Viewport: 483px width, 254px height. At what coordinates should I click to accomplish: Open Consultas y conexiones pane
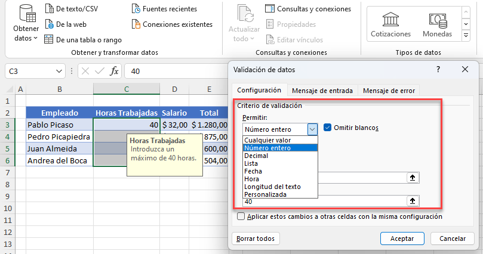tap(308, 8)
